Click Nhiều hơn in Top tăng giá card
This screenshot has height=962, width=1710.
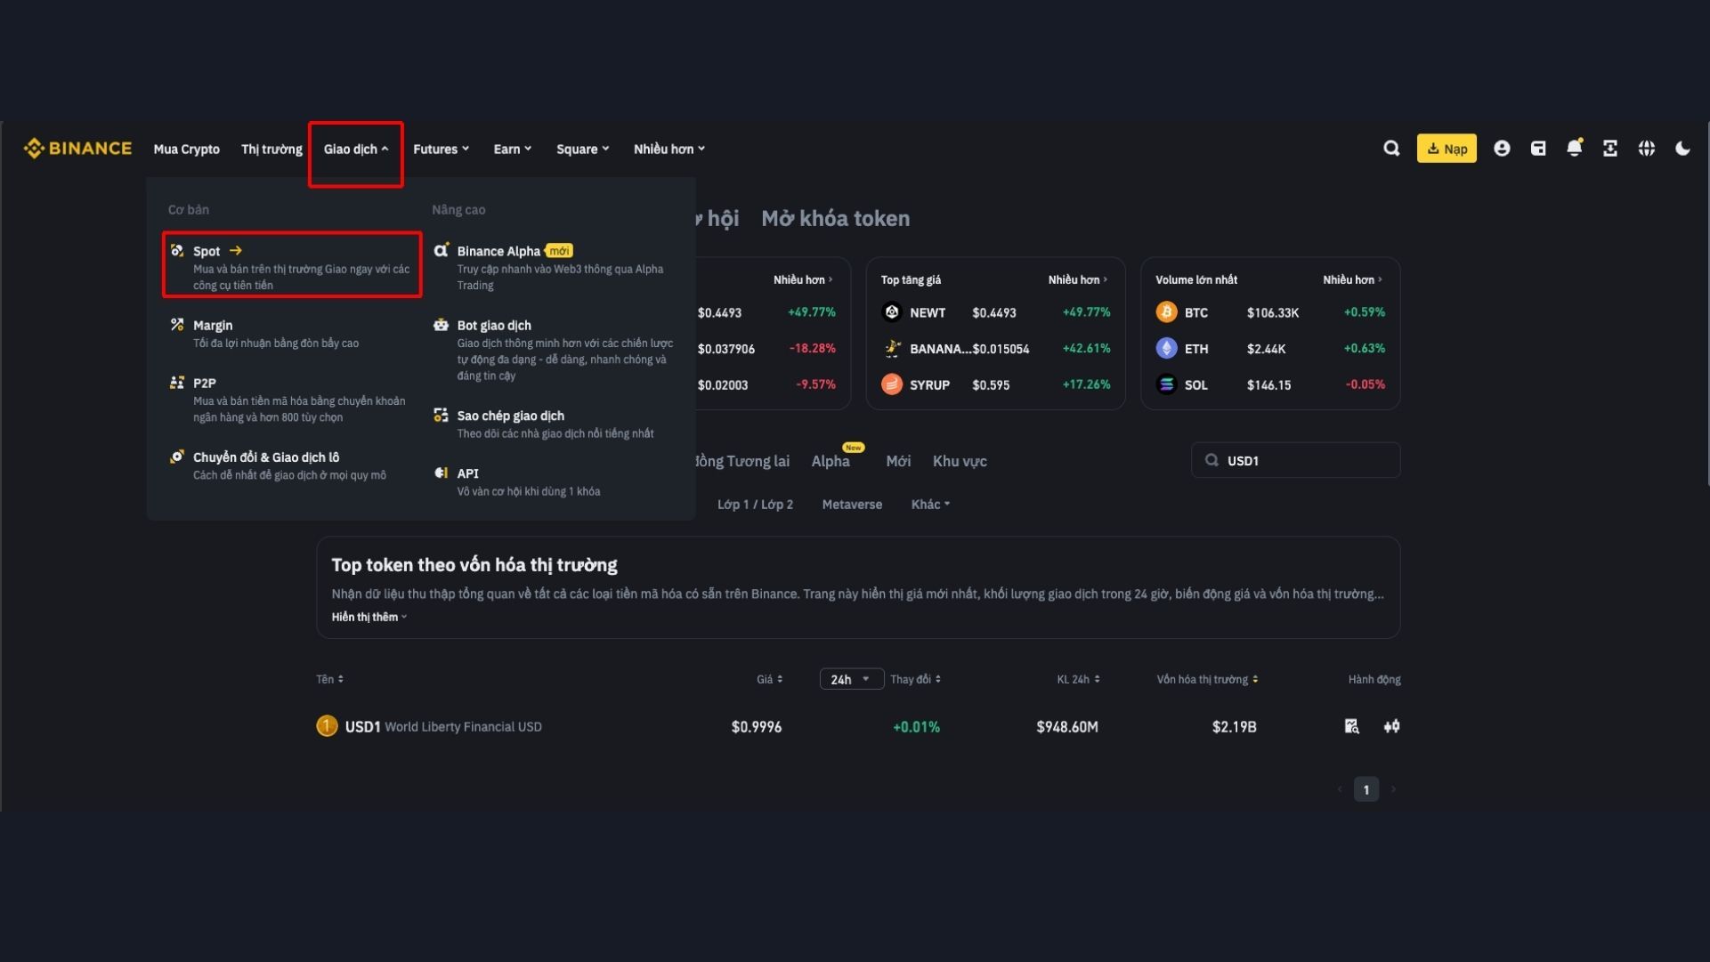pyautogui.click(x=1077, y=279)
